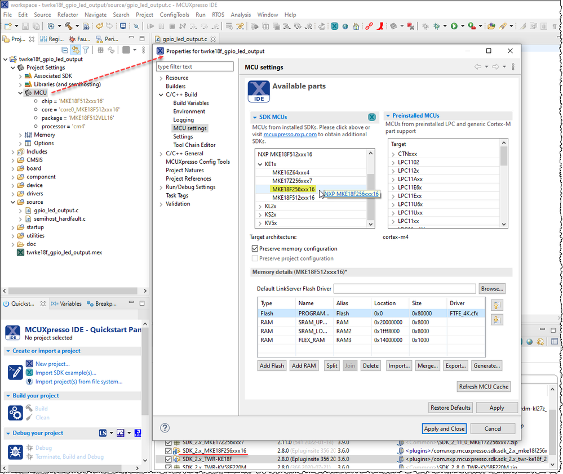Click the gears Build icon in Quickstart Panel

tap(15, 413)
